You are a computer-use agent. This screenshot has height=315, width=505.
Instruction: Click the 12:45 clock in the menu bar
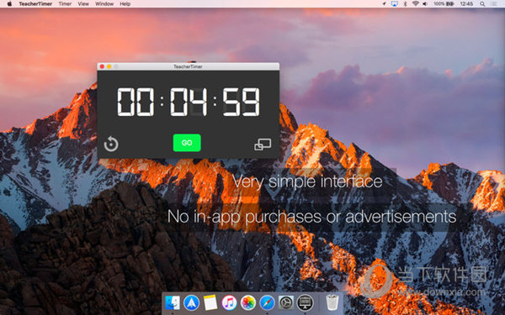pos(466,4)
